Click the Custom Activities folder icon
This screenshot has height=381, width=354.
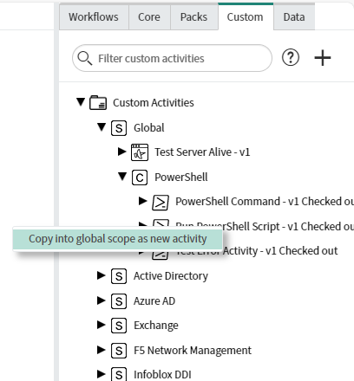pos(98,102)
